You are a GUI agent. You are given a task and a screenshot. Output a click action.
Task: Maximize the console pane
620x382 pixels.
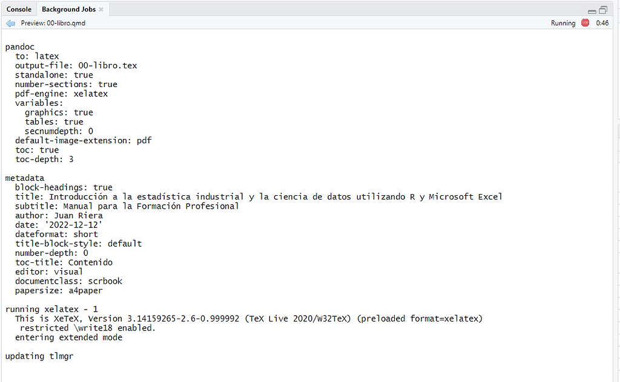pyautogui.click(x=603, y=10)
